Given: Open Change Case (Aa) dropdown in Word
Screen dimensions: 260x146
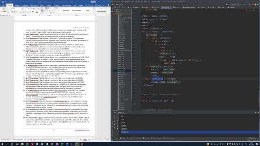Looking at the screenshot, I should click(34, 9).
